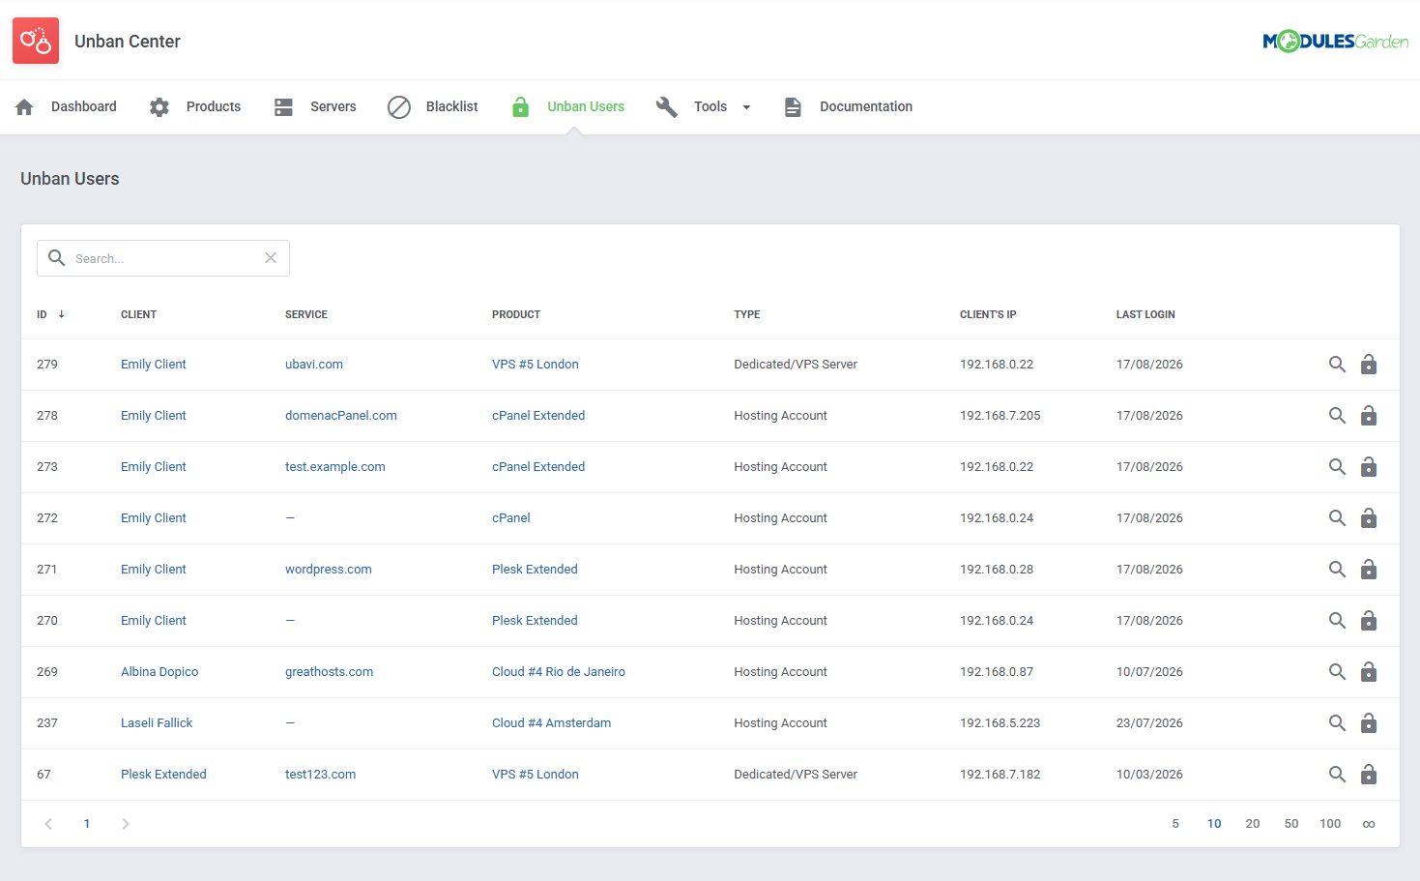1420x881 pixels.
Task: Open cPanel product in row 272
Action: pos(511,518)
